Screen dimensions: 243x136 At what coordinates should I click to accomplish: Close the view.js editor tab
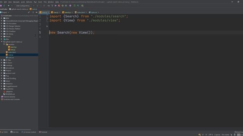pos(60,12)
